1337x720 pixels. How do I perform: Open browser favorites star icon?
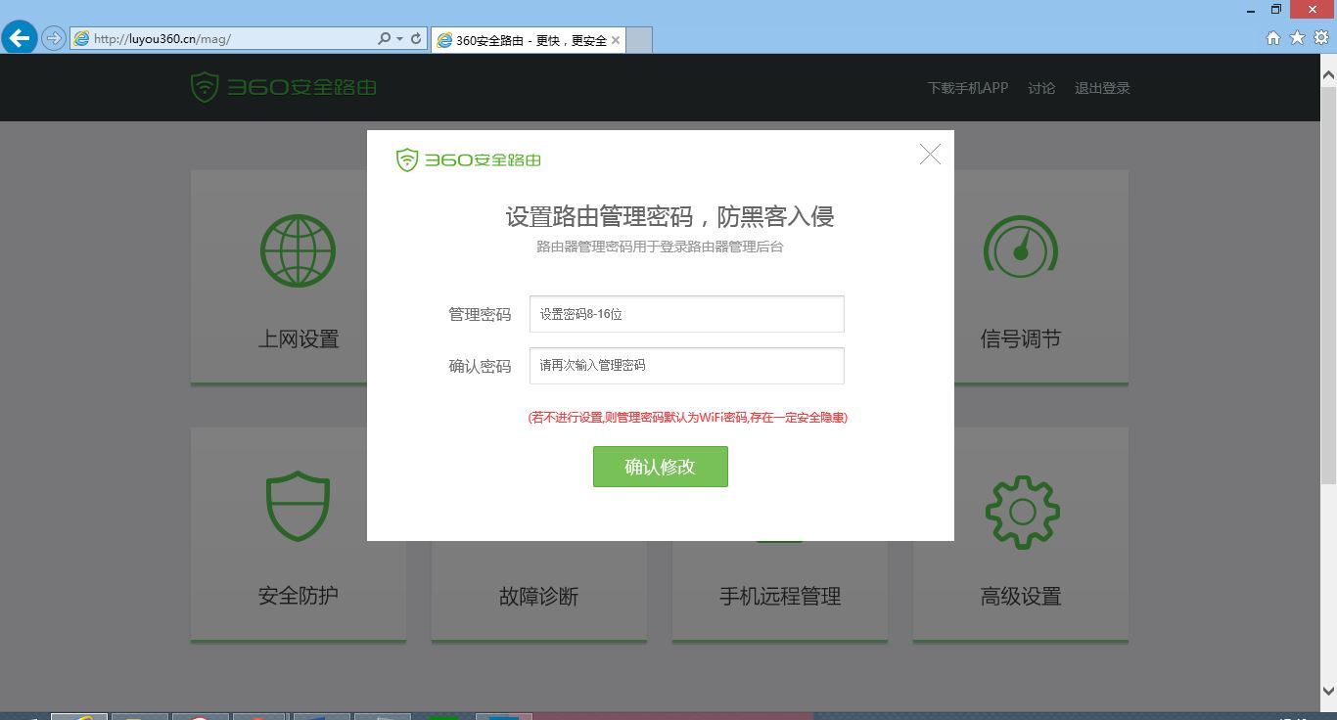click(1298, 38)
